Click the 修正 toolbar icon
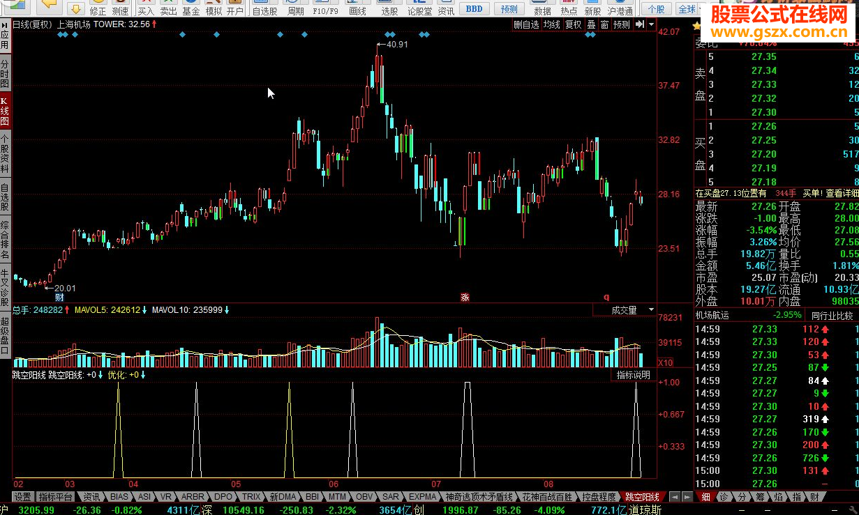 coord(98,8)
